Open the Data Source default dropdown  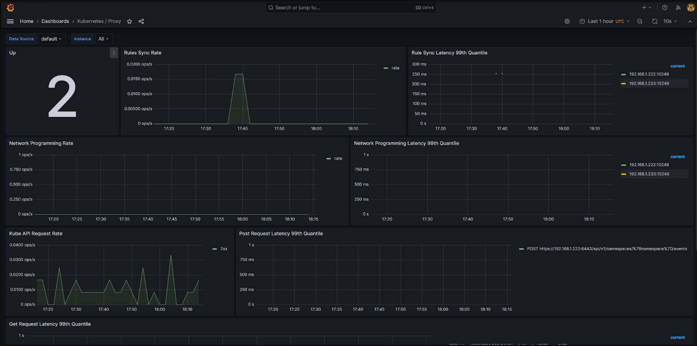point(51,39)
